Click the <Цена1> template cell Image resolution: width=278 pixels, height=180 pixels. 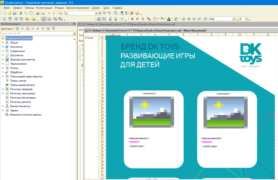pyautogui.click(x=134, y=142)
